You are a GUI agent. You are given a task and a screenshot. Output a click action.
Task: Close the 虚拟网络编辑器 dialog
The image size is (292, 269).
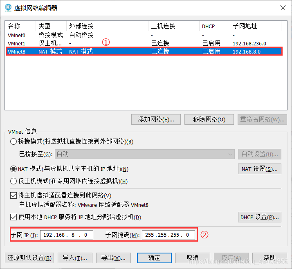coord(283,8)
